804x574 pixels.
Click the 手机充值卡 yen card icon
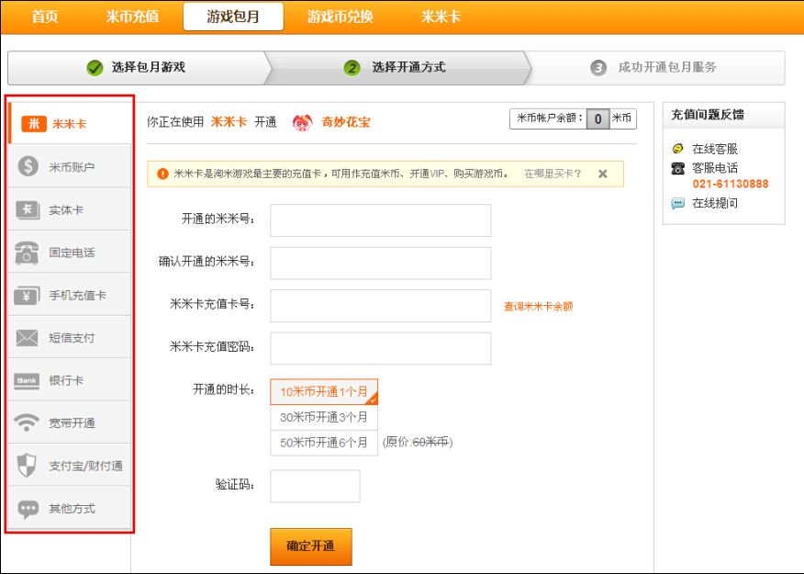point(27,296)
